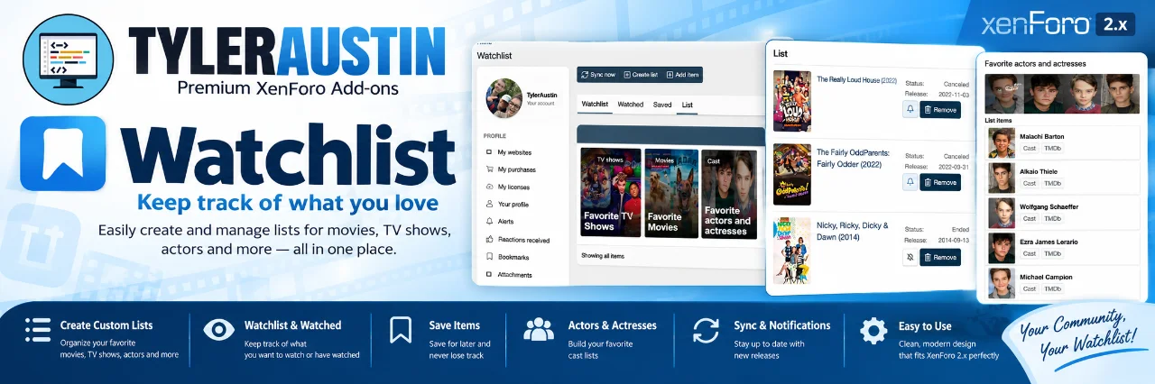The width and height of the screenshot is (1155, 384).
Task: Click the Create Custom Lists bullet-list icon
Action: pos(38,330)
